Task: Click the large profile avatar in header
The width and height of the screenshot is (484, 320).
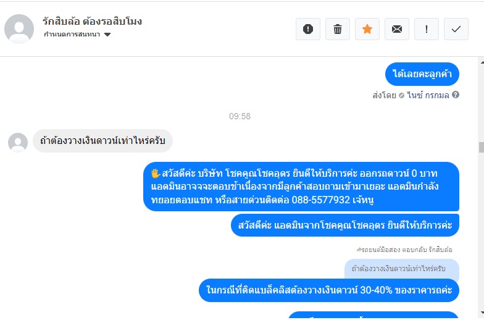Action: pyautogui.click(x=19, y=29)
